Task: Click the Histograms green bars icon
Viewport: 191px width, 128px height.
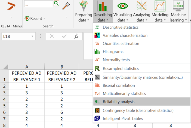Action: pyautogui.click(x=97, y=52)
